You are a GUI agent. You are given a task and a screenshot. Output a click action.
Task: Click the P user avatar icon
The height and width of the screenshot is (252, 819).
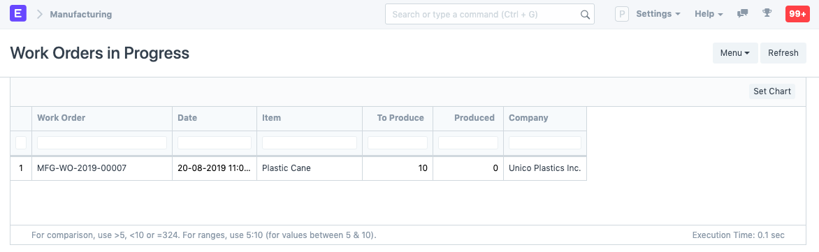621,14
